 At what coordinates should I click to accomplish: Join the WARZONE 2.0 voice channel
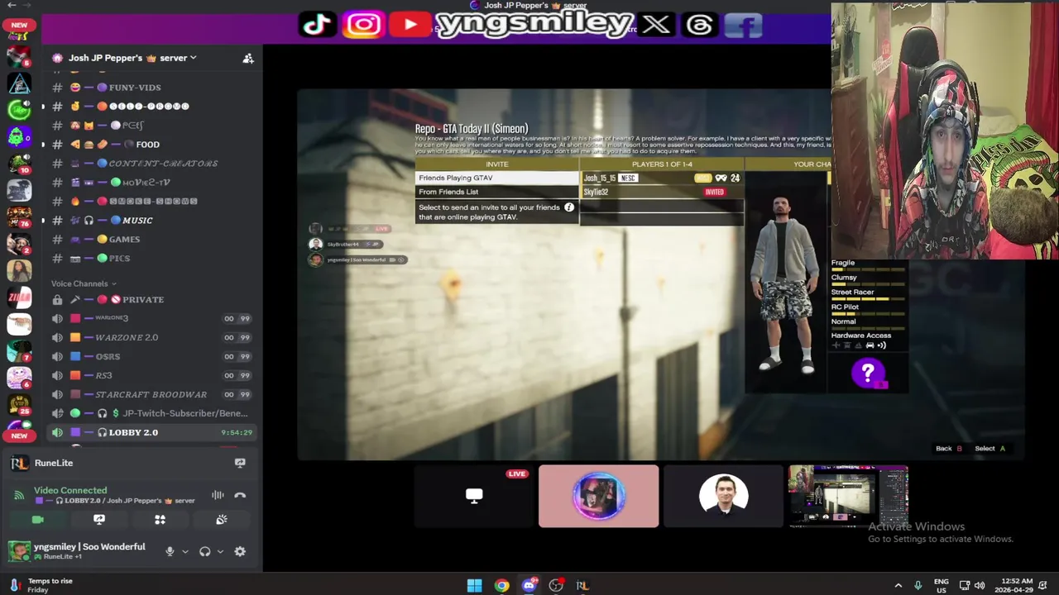click(x=153, y=337)
